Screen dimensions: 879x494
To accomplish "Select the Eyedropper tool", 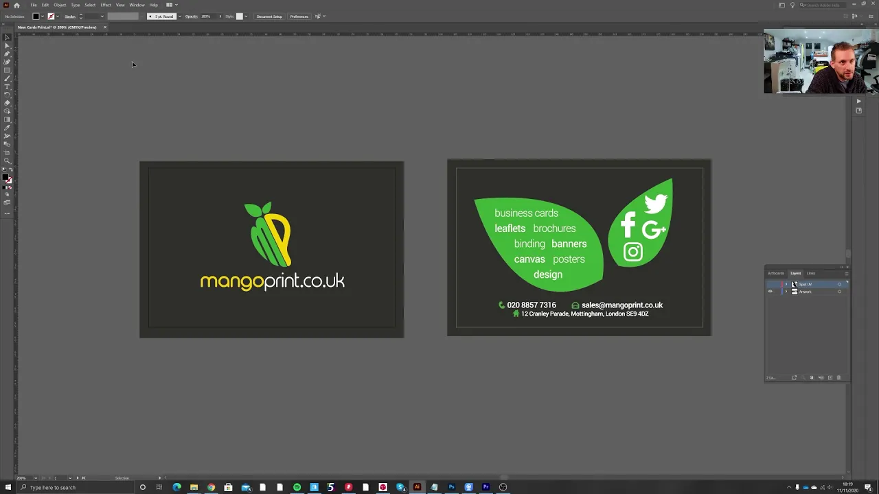I will click(x=7, y=128).
